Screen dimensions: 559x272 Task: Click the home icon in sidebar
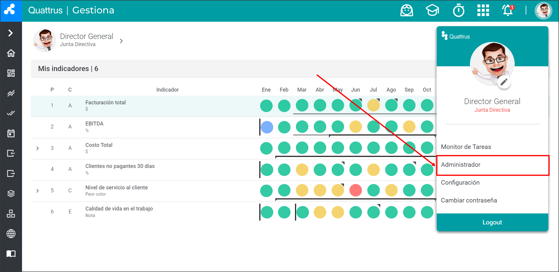click(11, 53)
